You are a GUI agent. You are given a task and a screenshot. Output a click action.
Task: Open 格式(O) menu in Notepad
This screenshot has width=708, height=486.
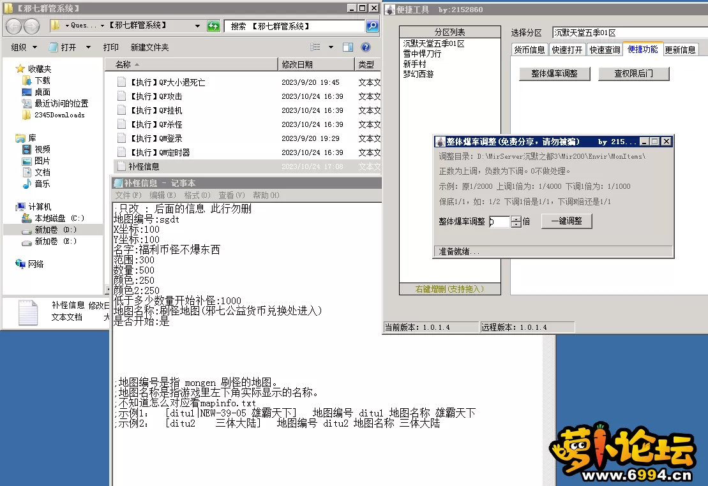(197, 195)
